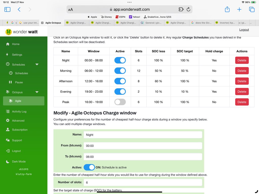Reload the page with the refresh icon

click(188, 9)
